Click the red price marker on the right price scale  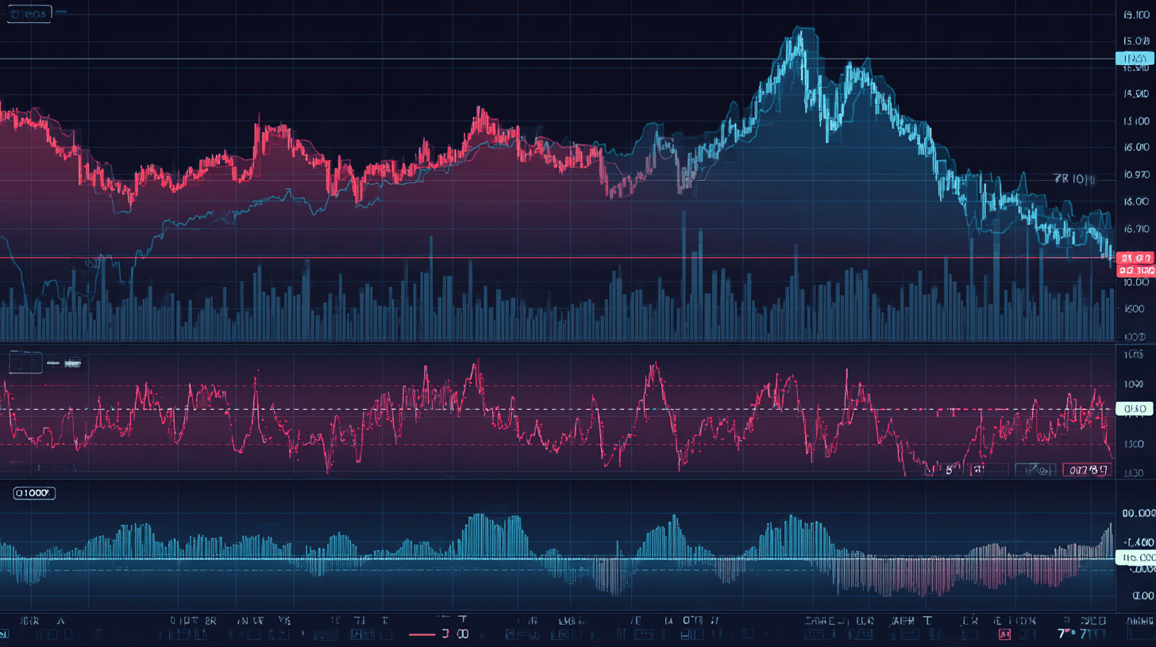point(1135,258)
